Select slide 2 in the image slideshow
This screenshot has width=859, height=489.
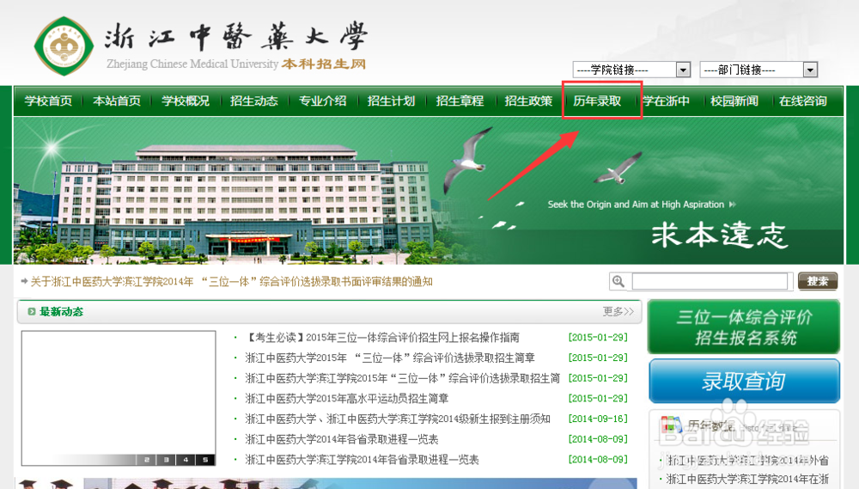click(x=146, y=460)
